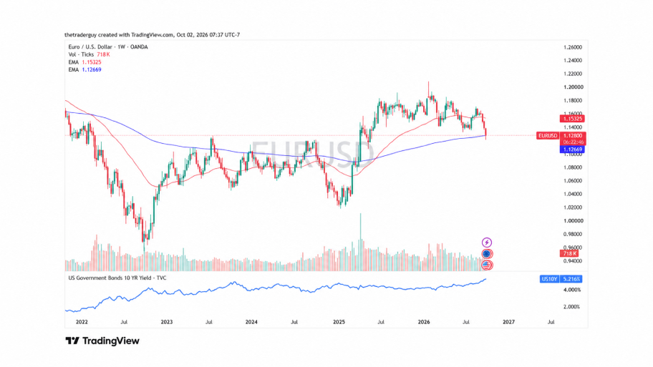
Task: Click the 2026 time axis label
Action: [424, 322]
